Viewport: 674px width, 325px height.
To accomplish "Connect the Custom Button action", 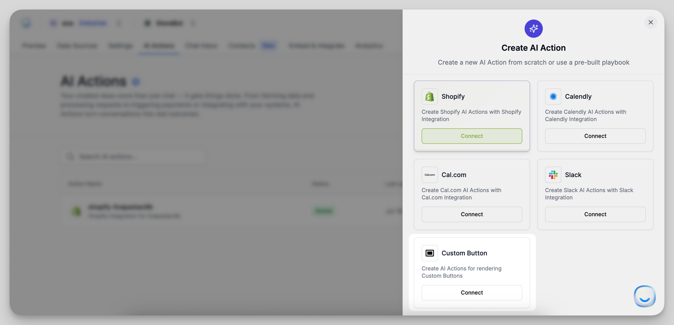I will [x=472, y=293].
